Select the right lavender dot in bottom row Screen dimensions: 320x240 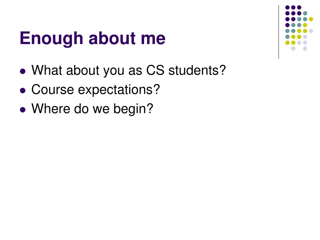[x=305, y=48]
